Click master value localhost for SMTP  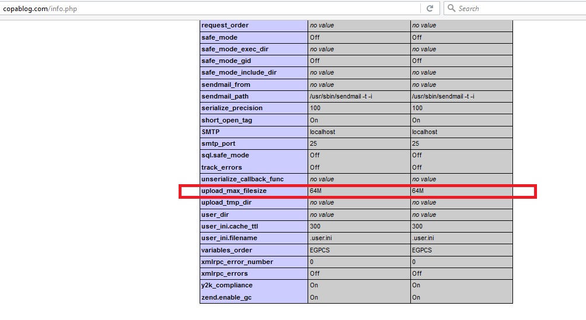(x=424, y=132)
